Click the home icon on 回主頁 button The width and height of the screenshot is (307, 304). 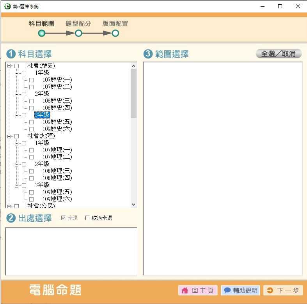tap(185, 290)
